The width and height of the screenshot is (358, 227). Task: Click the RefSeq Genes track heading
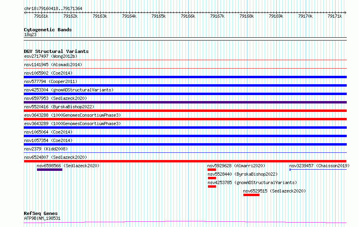pos(41,213)
